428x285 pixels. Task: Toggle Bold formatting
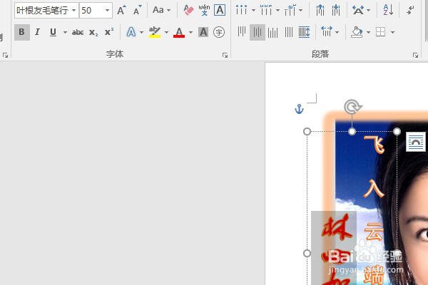pyautogui.click(x=22, y=32)
